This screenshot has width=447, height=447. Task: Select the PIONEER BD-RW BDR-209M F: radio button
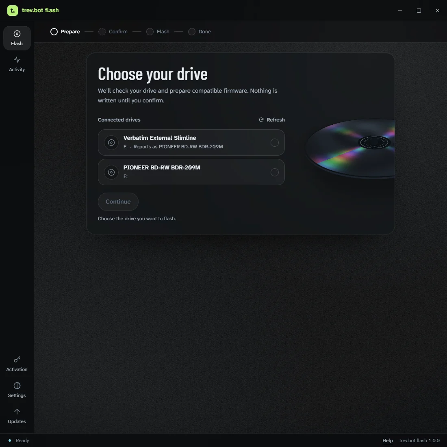tap(275, 172)
